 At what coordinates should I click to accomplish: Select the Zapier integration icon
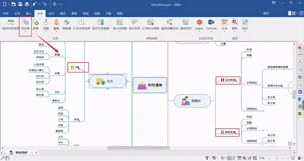199,23
